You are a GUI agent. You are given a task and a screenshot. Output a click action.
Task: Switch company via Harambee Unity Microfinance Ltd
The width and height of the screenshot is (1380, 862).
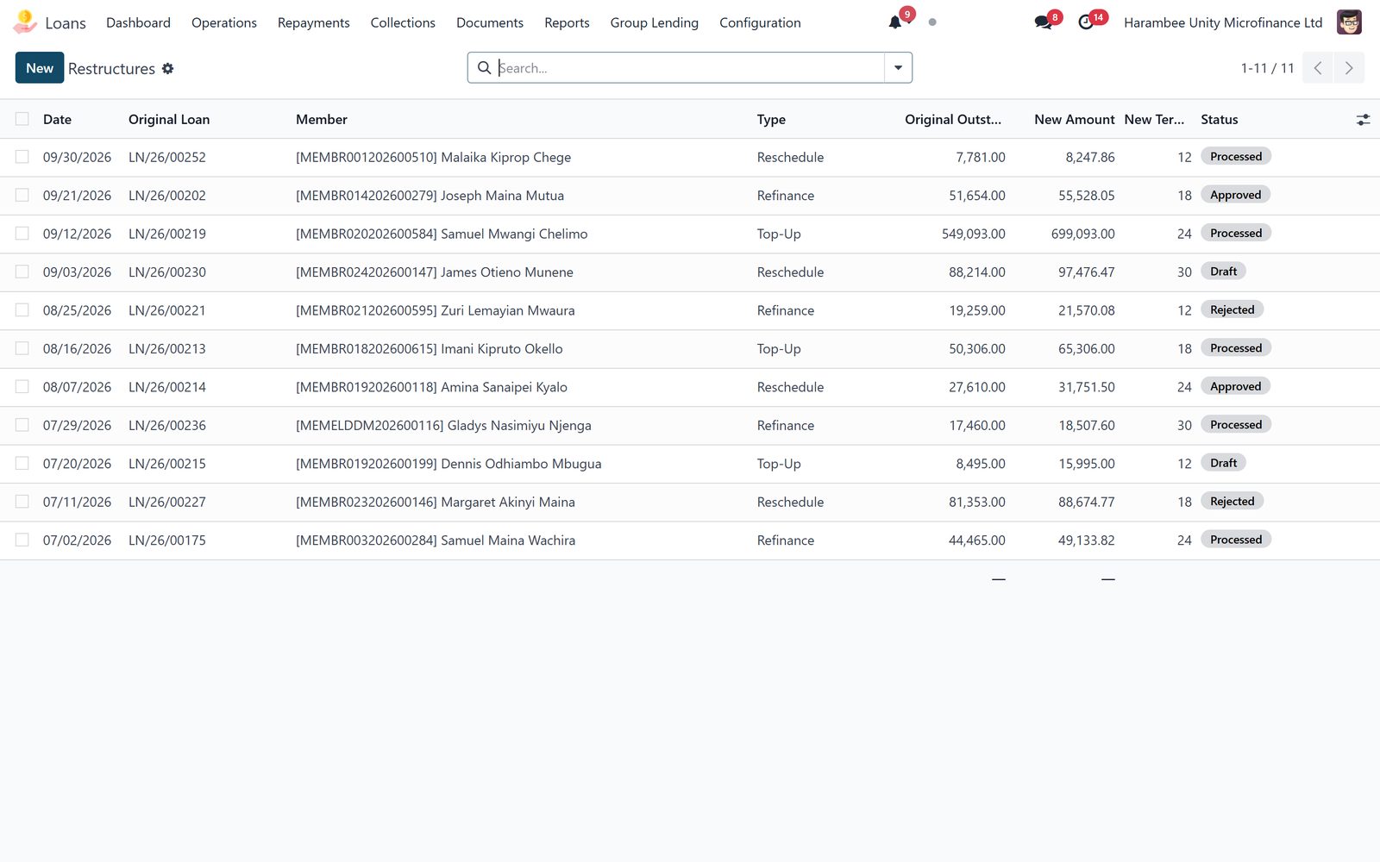tap(1223, 22)
